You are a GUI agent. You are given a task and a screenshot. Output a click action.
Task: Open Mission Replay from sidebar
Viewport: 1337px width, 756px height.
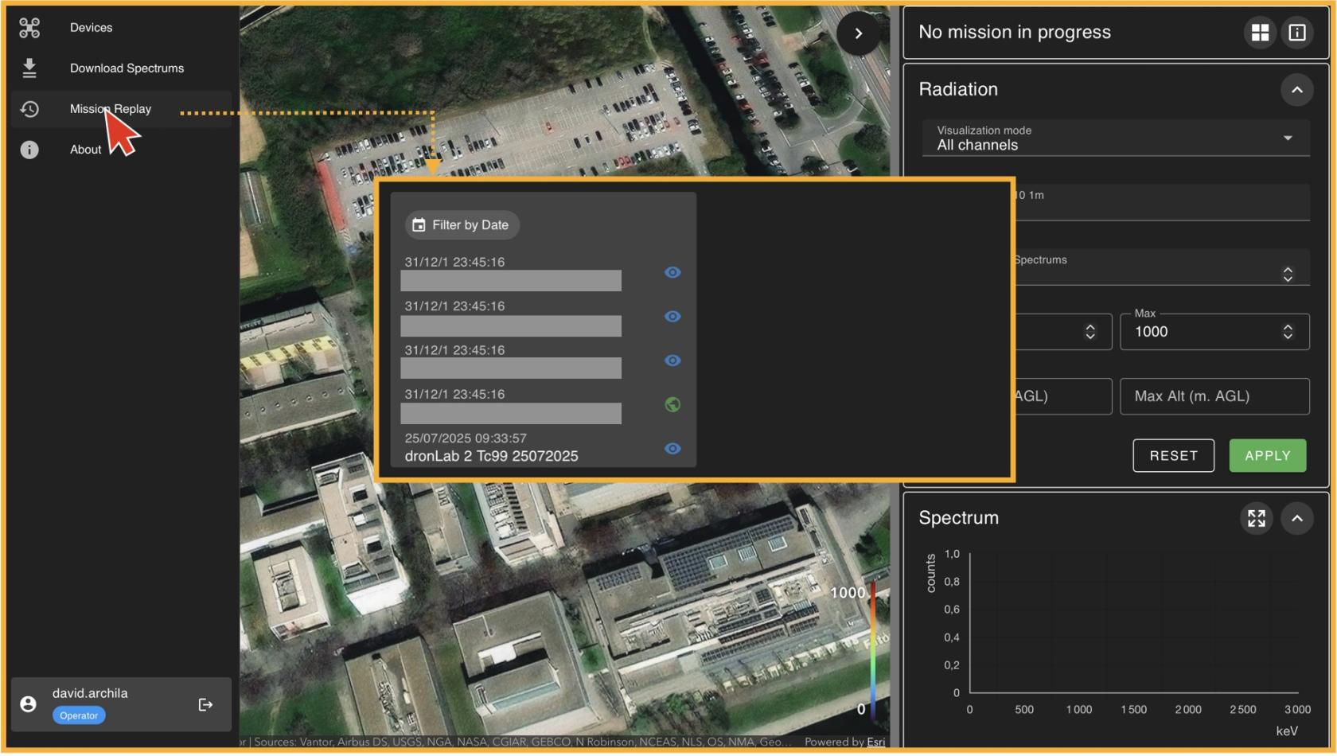point(111,109)
